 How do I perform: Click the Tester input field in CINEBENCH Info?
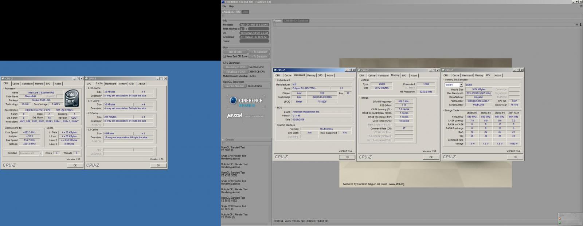(254, 41)
